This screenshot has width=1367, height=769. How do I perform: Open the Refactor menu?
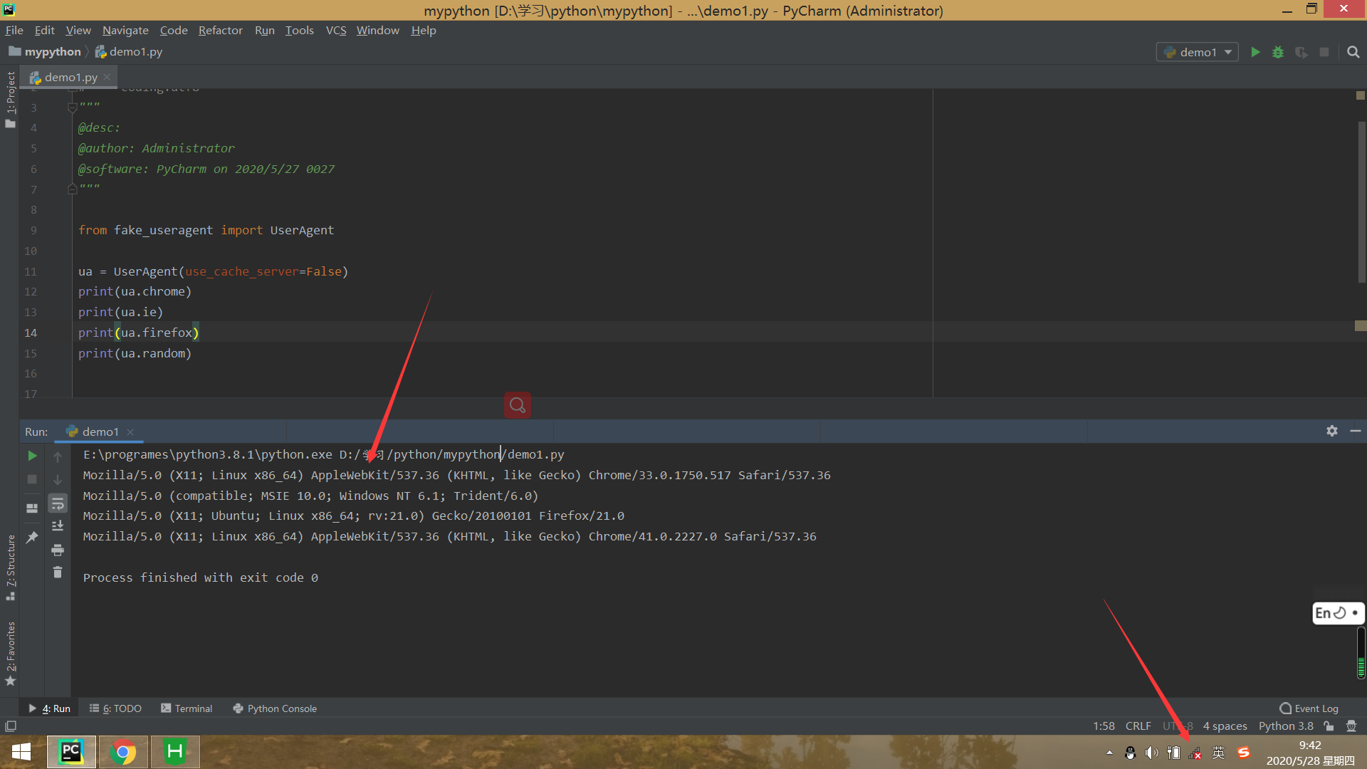click(220, 30)
